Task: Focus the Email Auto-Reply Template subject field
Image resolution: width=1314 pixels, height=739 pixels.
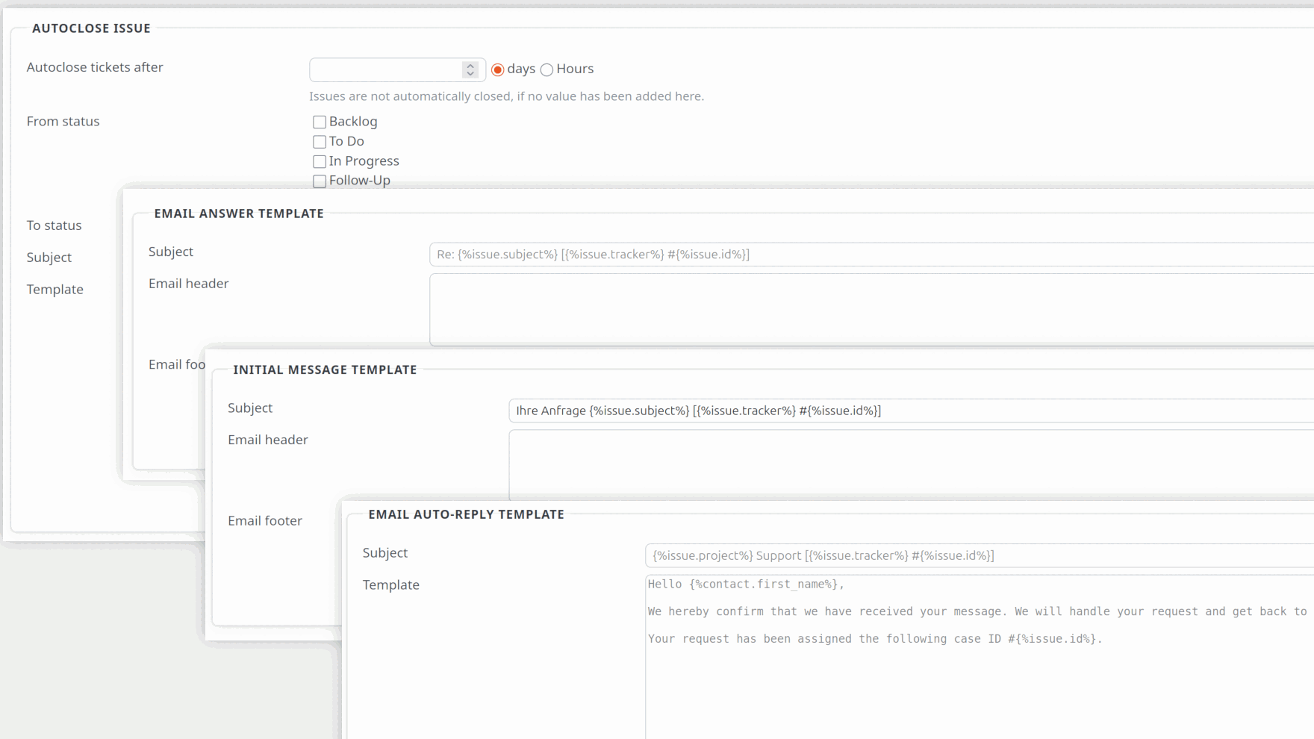Action: 980,555
